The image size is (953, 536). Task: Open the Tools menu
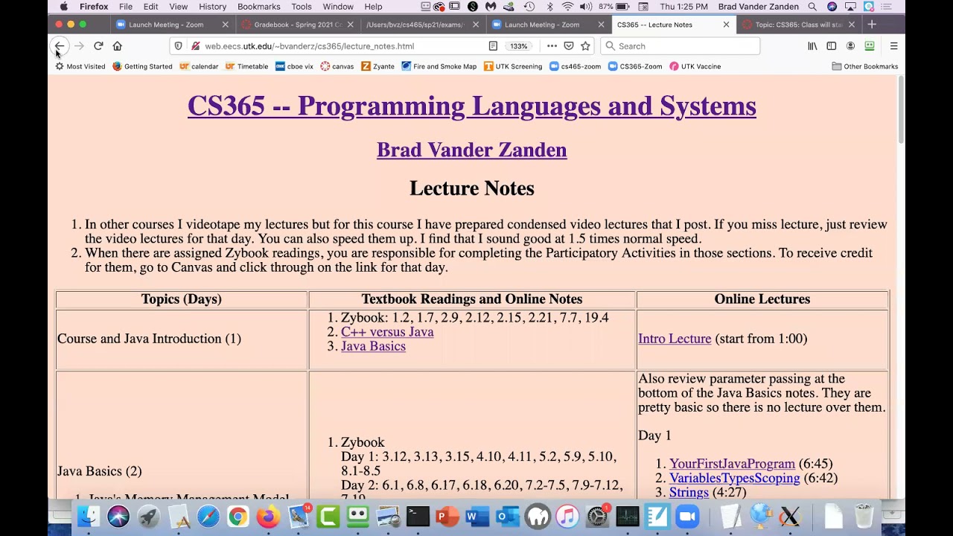[x=302, y=7]
